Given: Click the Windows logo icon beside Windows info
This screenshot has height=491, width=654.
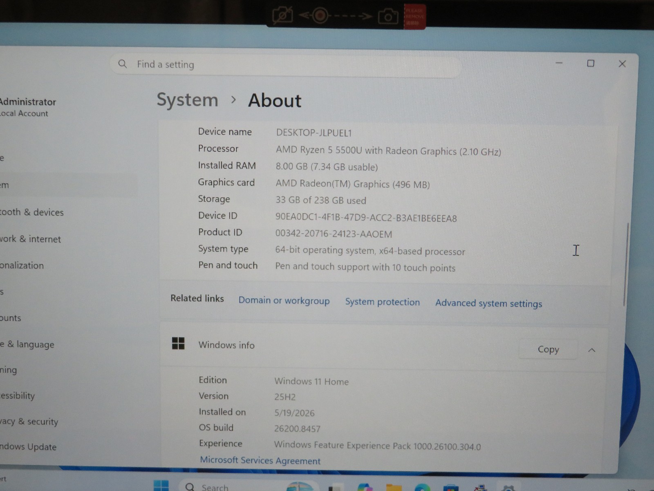Looking at the screenshot, I should tap(178, 343).
